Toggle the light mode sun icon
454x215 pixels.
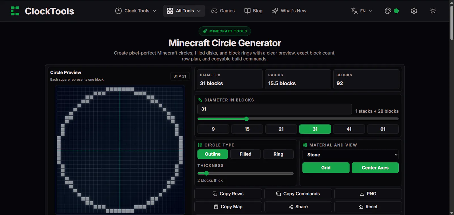pos(433,11)
